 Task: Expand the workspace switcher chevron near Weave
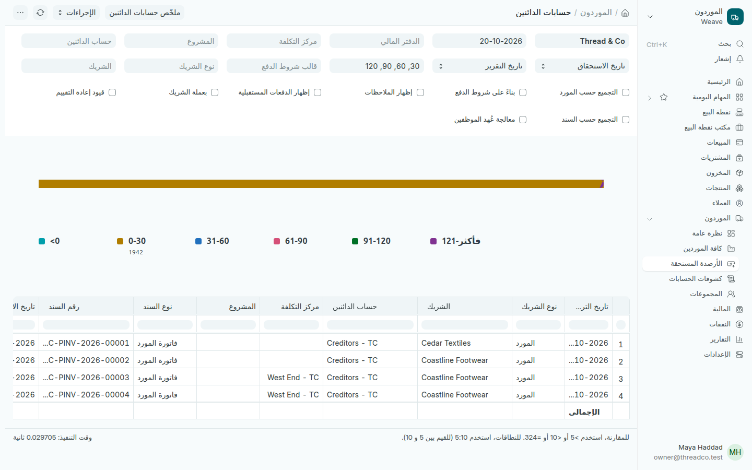coord(650,17)
